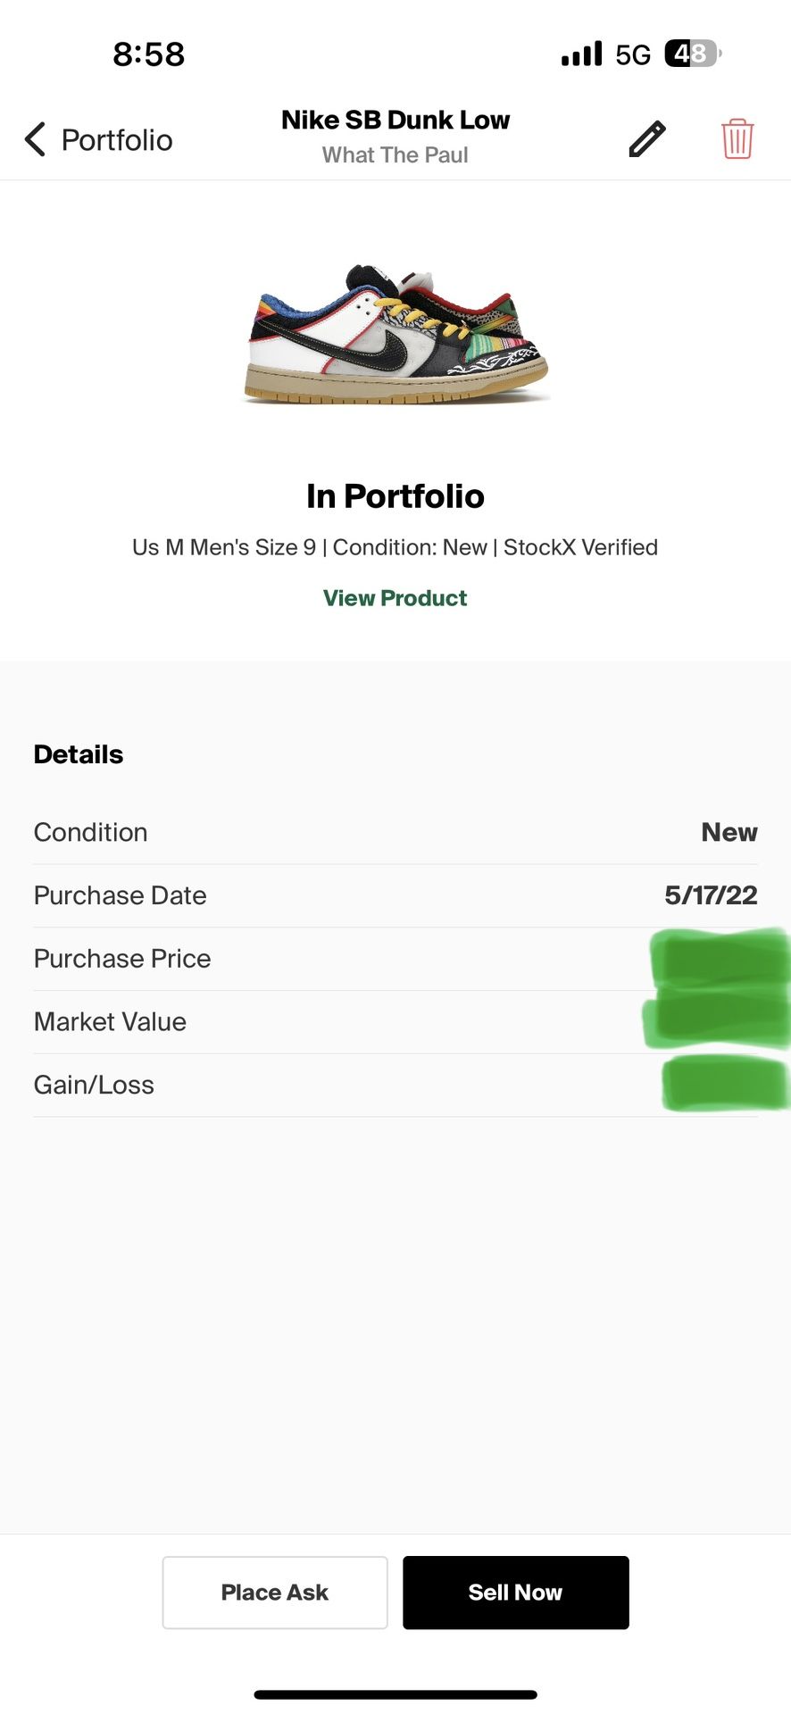Viewport: 791px width, 1714px height.
Task: Tap the cellular signal bars icon
Action: 581,54
